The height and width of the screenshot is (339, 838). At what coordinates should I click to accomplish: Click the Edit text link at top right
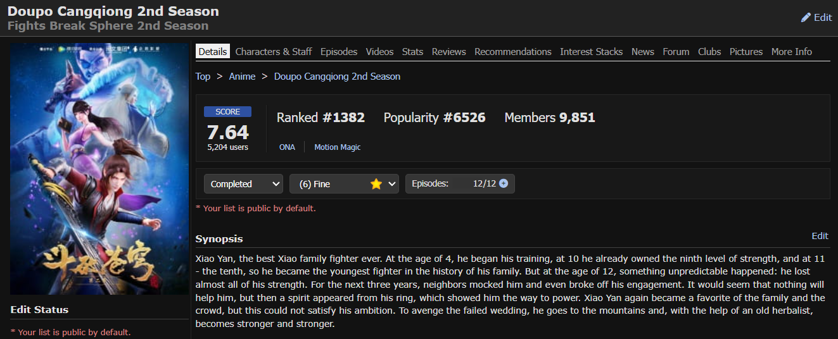(x=823, y=18)
